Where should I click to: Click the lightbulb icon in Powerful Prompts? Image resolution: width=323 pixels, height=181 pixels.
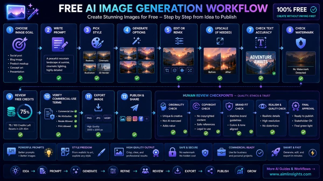(48, 152)
